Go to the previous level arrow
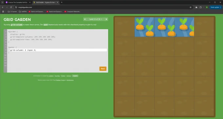The height and width of the screenshot is (119, 223). [85, 19]
